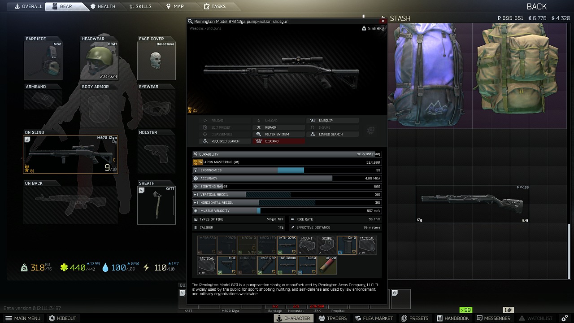Click the green >99 notification badge
This screenshot has height=323, width=574.
pyautogui.click(x=466, y=310)
